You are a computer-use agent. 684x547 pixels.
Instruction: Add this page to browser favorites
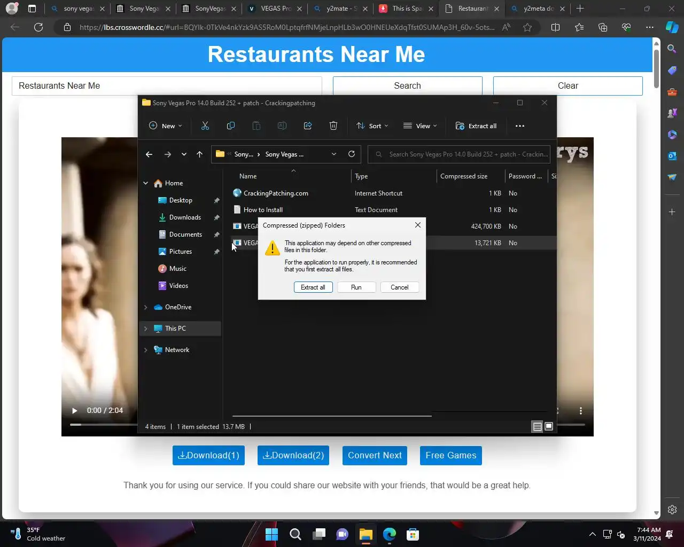(x=527, y=27)
